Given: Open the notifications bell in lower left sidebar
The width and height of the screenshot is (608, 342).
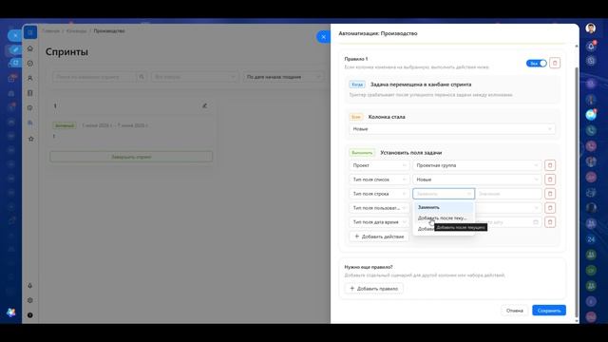Looking at the screenshot, I should 29,285.
